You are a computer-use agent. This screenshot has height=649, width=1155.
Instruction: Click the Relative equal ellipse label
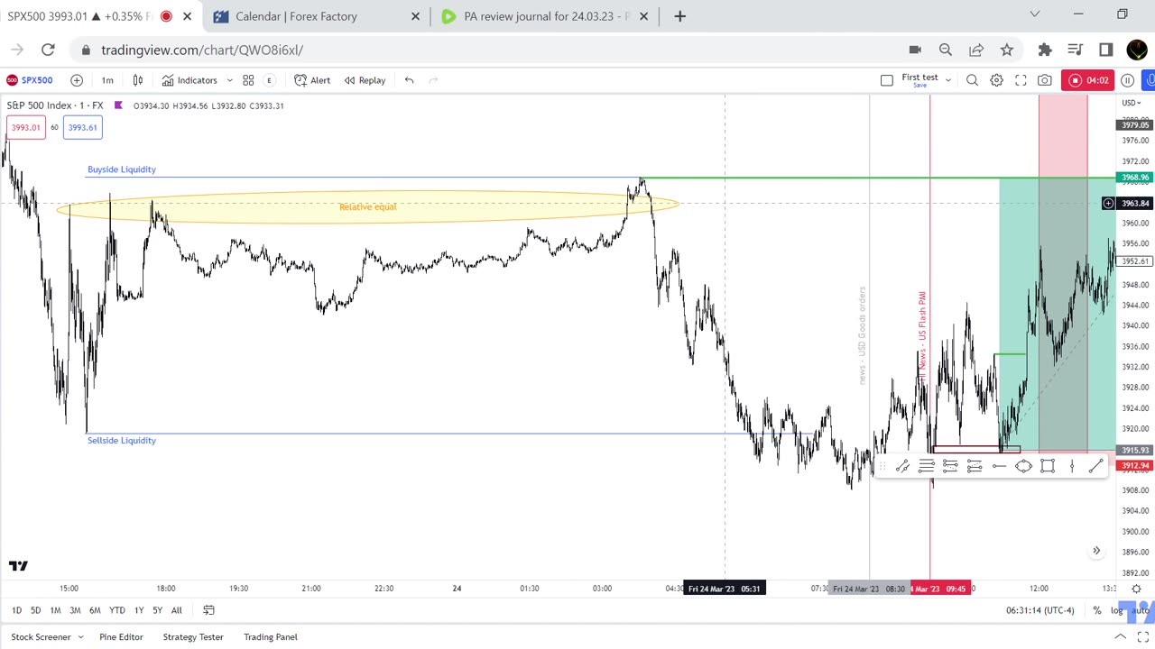367,207
